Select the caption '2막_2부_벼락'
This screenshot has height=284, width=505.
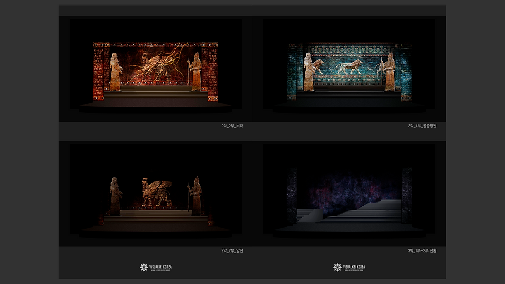tap(232, 126)
